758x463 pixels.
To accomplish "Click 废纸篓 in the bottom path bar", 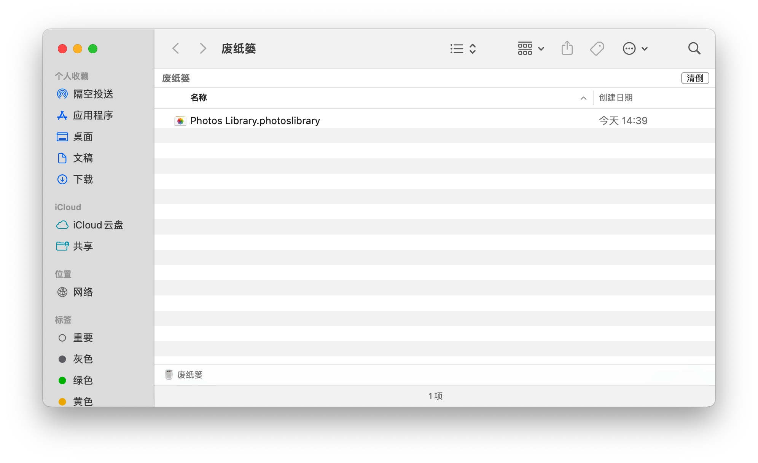I will (x=190, y=375).
